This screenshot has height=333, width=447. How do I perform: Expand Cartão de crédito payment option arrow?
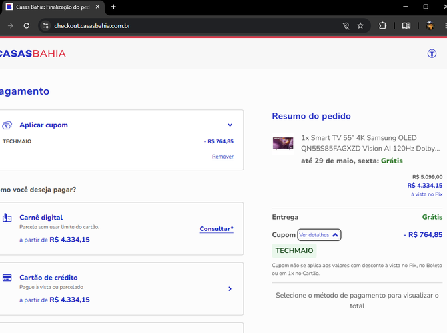pyautogui.click(x=230, y=289)
